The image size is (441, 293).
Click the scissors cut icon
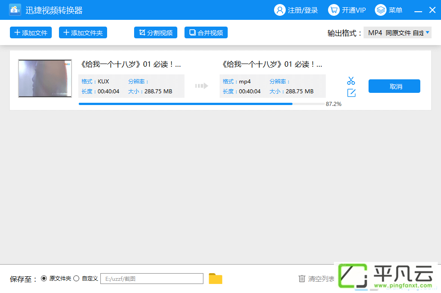tap(351, 81)
